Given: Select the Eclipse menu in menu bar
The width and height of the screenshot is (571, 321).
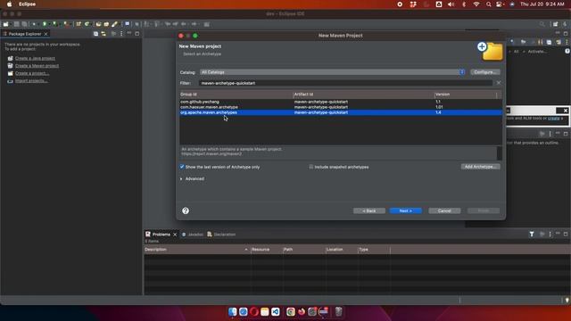Looking at the screenshot, I should point(28,4).
